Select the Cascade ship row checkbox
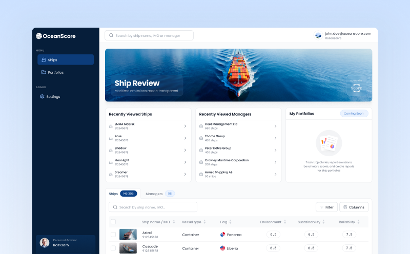 pyautogui.click(x=113, y=248)
